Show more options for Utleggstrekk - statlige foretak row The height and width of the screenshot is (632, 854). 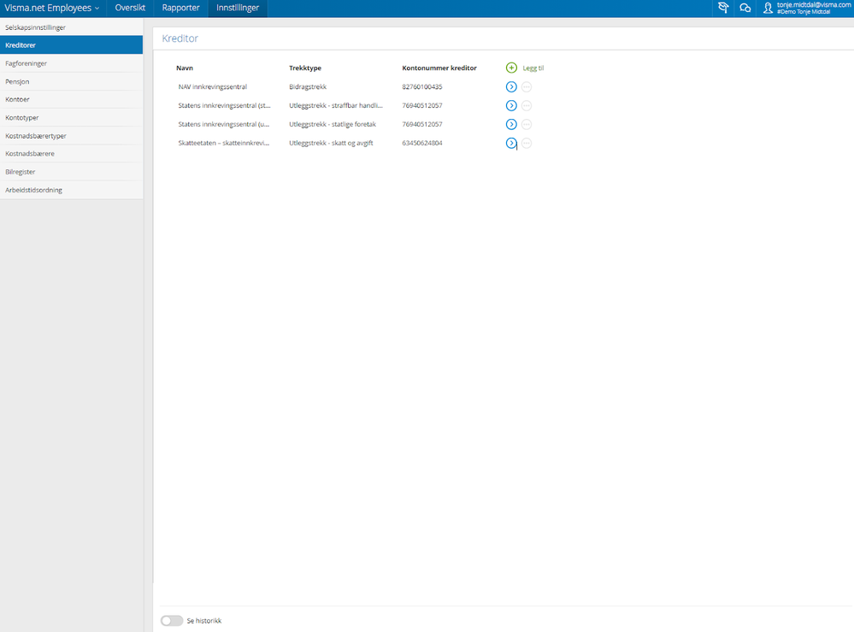click(527, 124)
